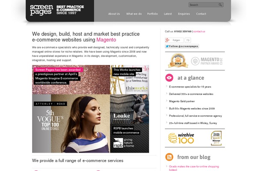This screenshot has width=257, height=171.
Task: Click the Twitter Follow @screenpages button
Action: [x=182, y=46]
